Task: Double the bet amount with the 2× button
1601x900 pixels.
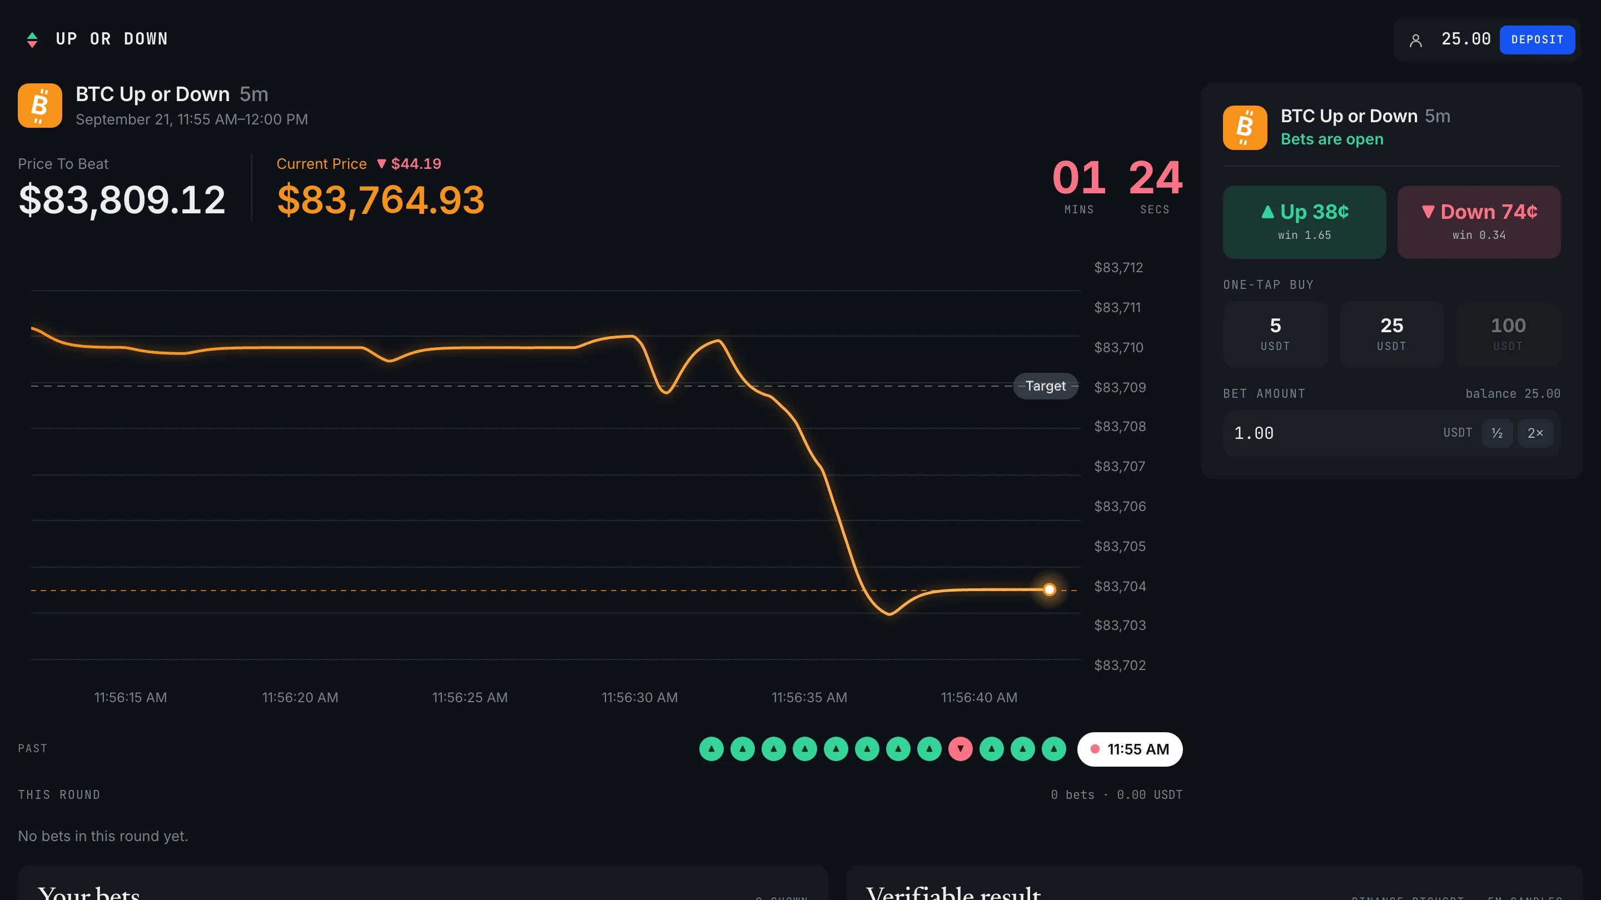Action: coord(1535,433)
